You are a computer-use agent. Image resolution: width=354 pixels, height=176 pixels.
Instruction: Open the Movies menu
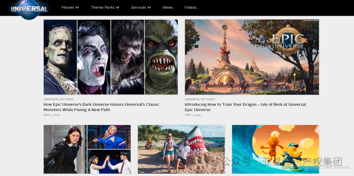coord(68,7)
